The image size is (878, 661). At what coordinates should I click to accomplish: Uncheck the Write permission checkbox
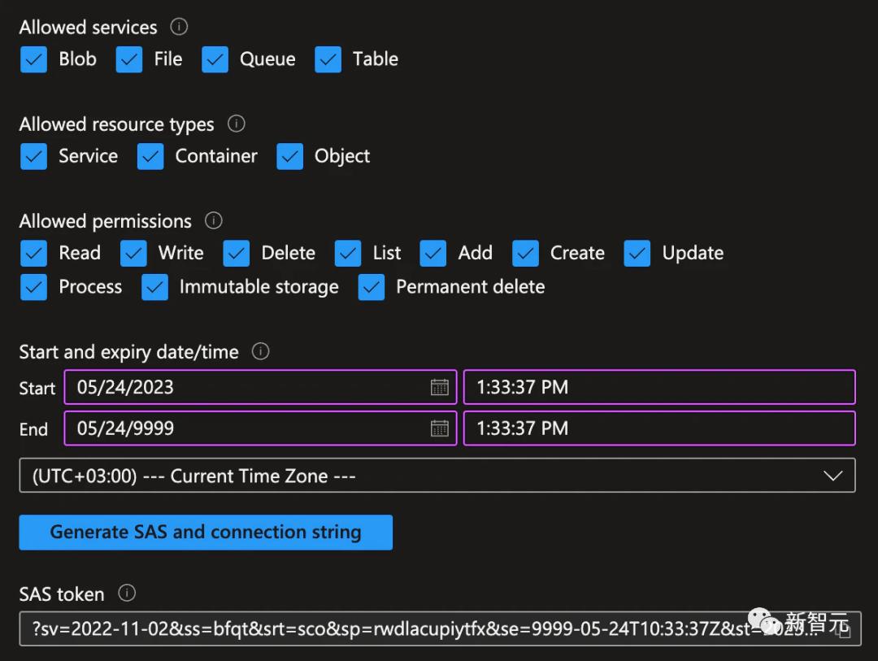pyautogui.click(x=133, y=254)
